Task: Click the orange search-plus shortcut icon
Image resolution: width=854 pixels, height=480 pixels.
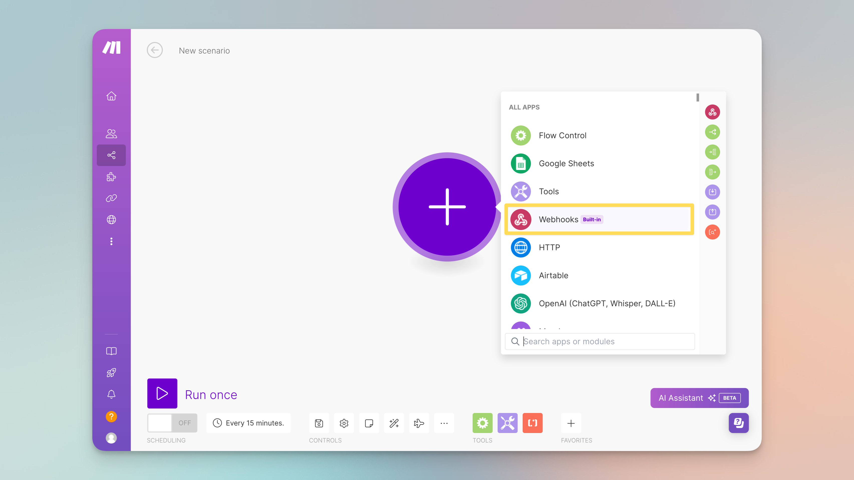Action: (712, 232)
